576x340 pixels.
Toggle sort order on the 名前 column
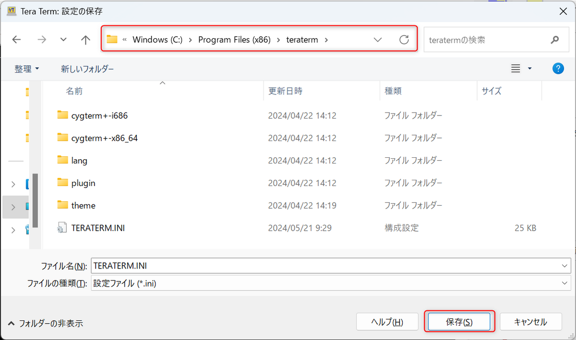[75, 91]
